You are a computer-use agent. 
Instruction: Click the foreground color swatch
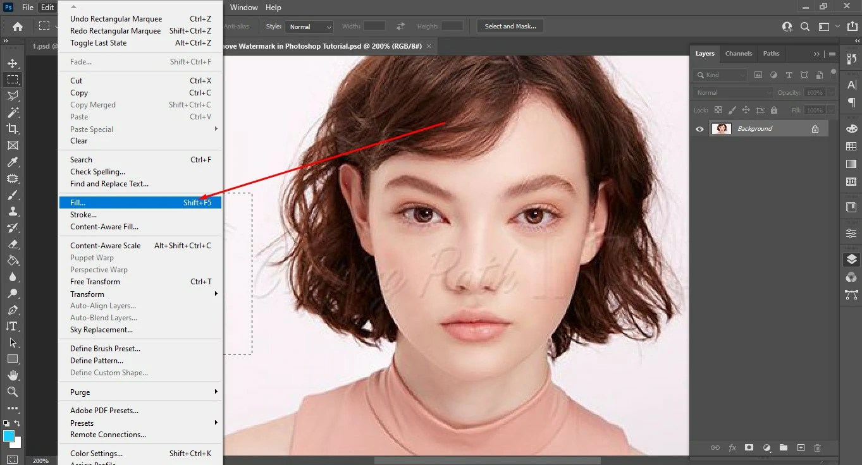coord(8,435)
